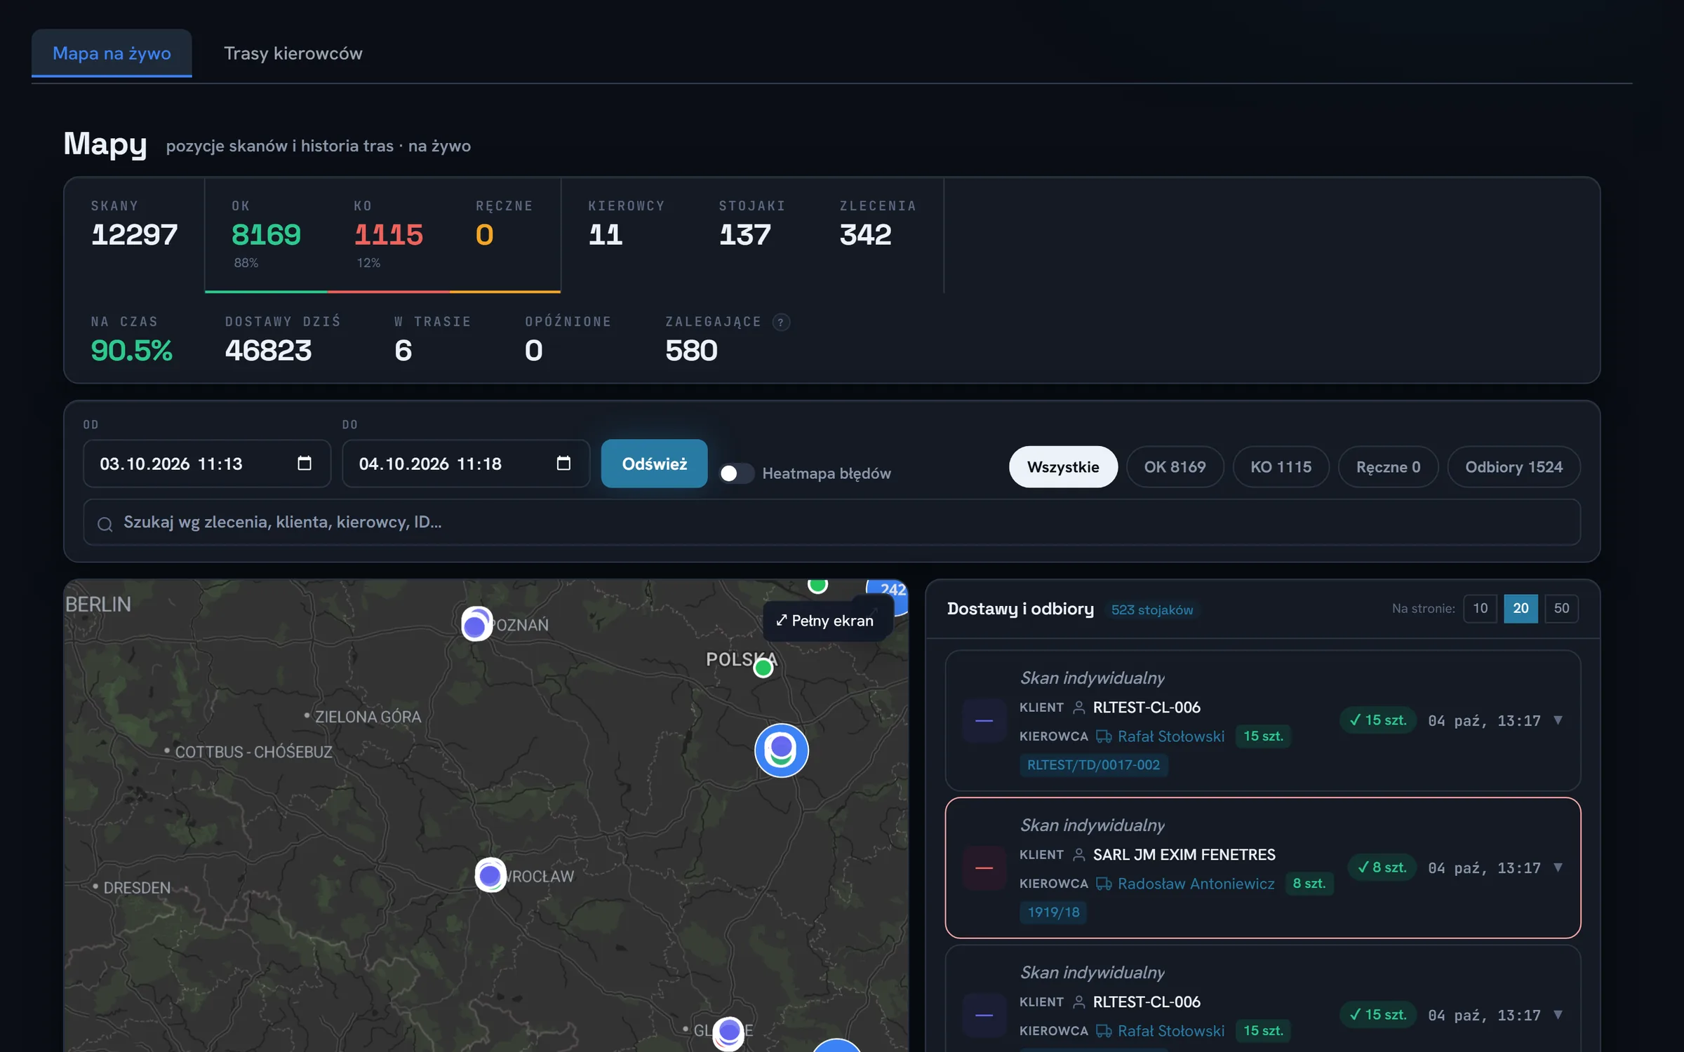Click the help icon next to ZALEGAJĄCE
This screenshot has width=1684, height=1052.
(780, 322)
